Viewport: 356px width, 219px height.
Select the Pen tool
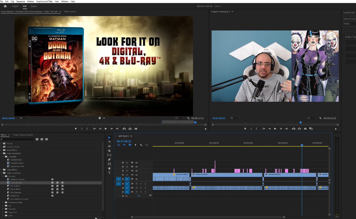pos(109,159)
